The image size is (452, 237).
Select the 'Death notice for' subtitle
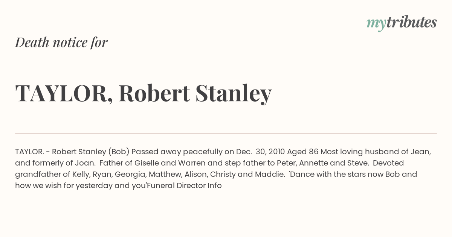[x=61, y=42]
